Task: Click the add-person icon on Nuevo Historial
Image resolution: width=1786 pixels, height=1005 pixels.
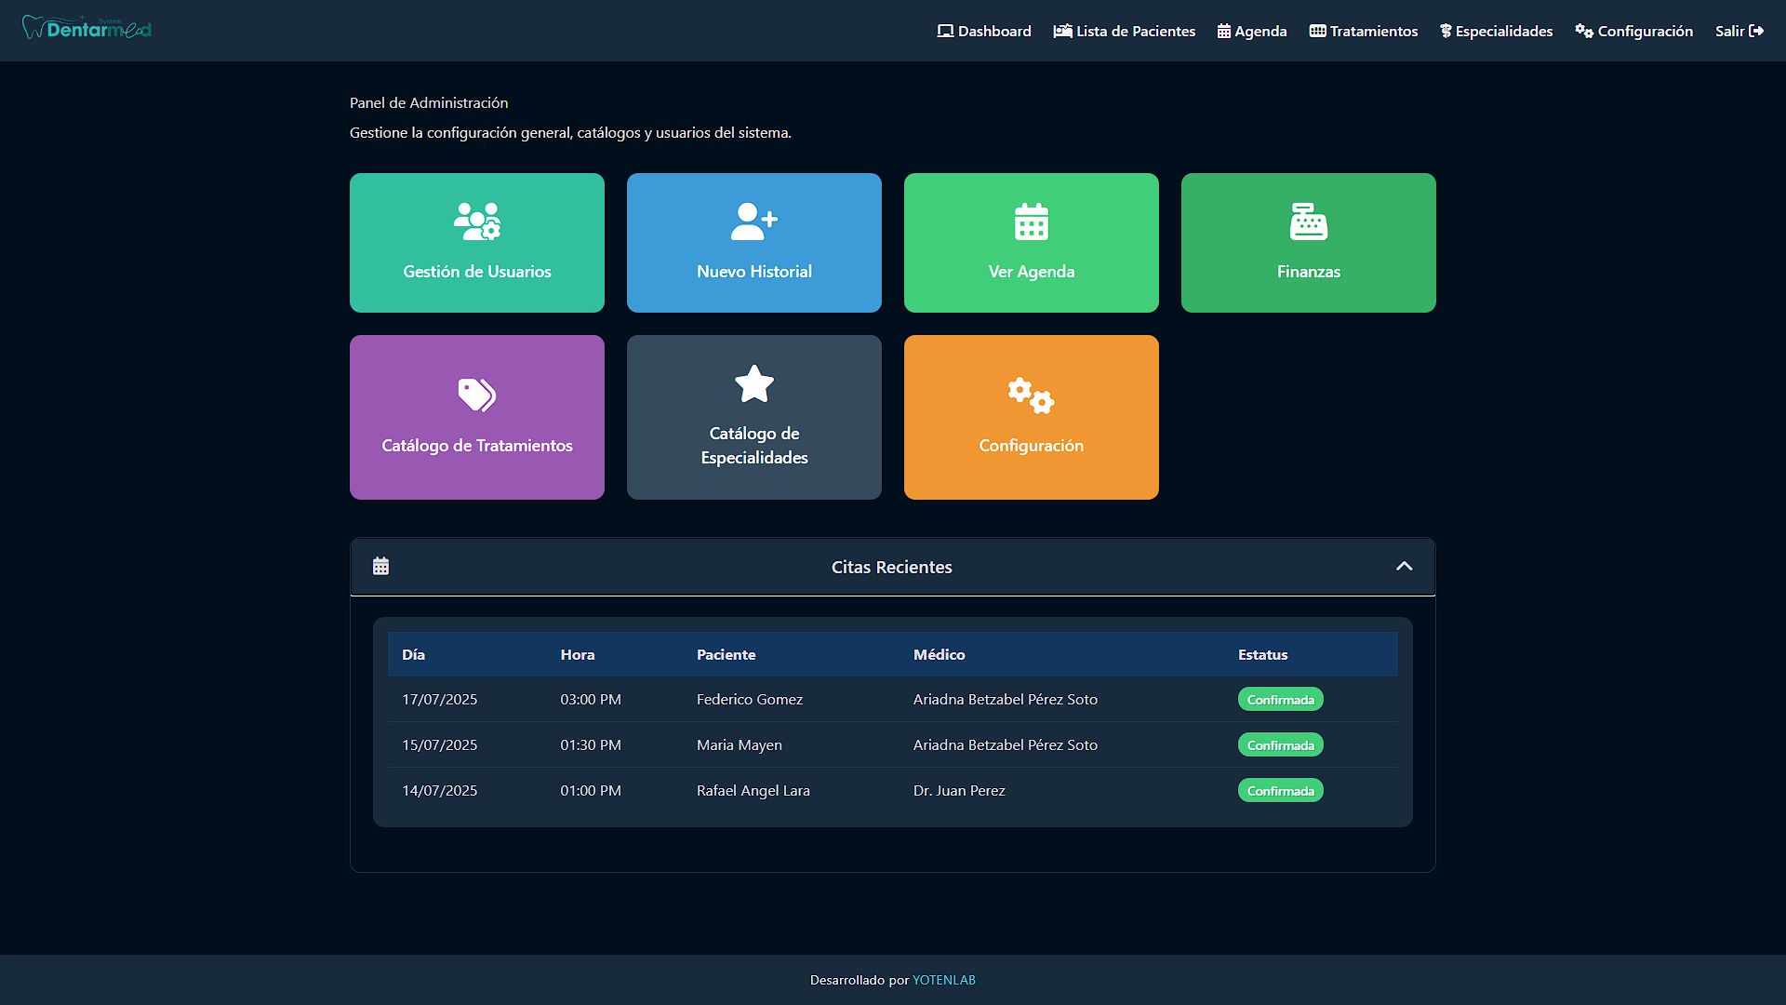Action: (754, 221)
